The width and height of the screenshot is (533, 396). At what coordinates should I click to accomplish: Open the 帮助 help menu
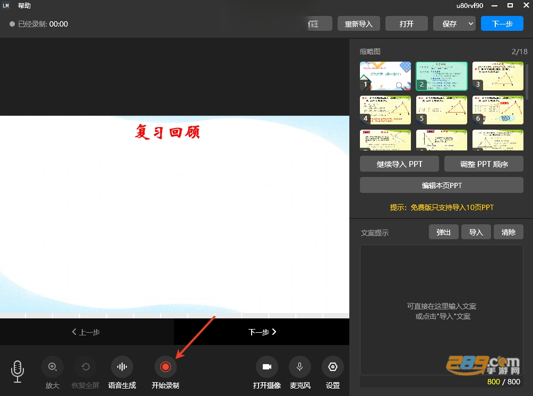(x=24, y=5)
